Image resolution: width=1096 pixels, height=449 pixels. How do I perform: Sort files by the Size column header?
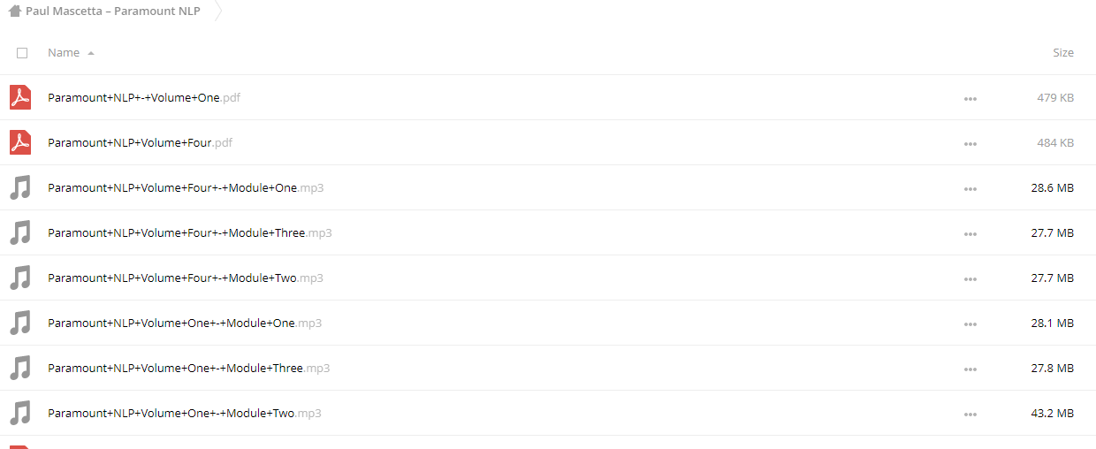coord(1063,53)
